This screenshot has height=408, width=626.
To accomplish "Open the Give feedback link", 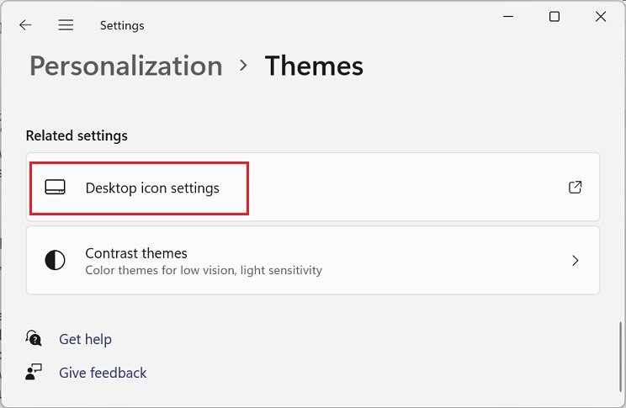I will 103,373.
